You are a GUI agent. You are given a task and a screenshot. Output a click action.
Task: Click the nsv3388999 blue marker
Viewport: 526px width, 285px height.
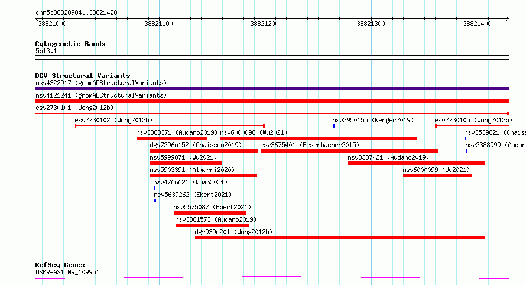point(467,151)
